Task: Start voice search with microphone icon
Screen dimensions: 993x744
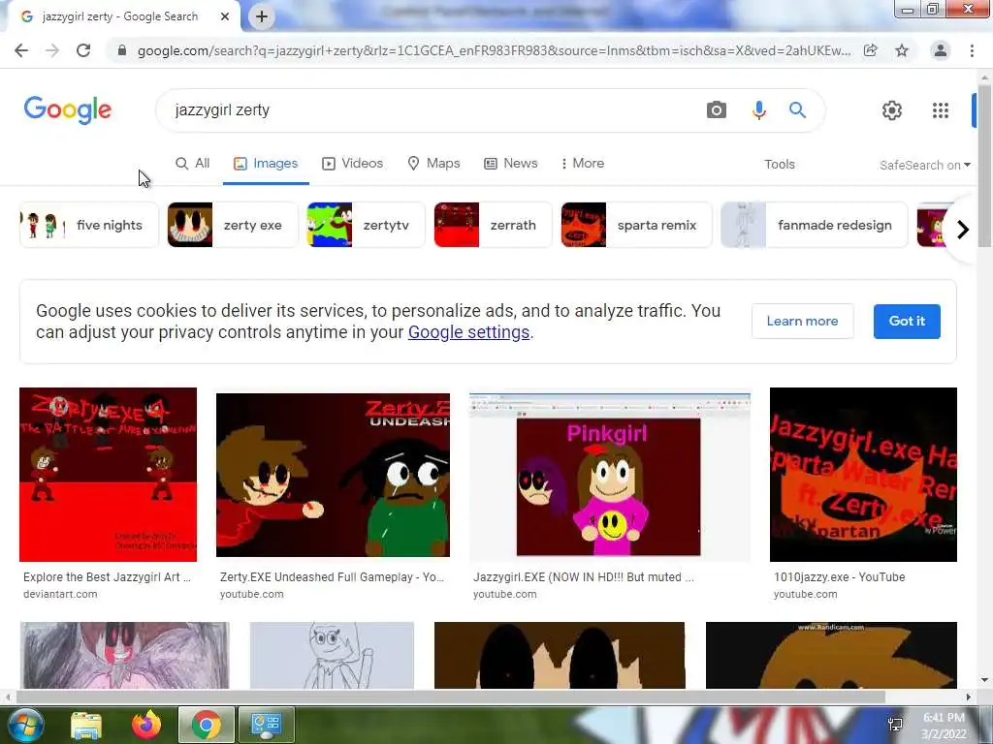Action: [x=758, y=110]
